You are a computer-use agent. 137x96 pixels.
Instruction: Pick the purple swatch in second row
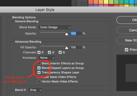click(91, 5)
